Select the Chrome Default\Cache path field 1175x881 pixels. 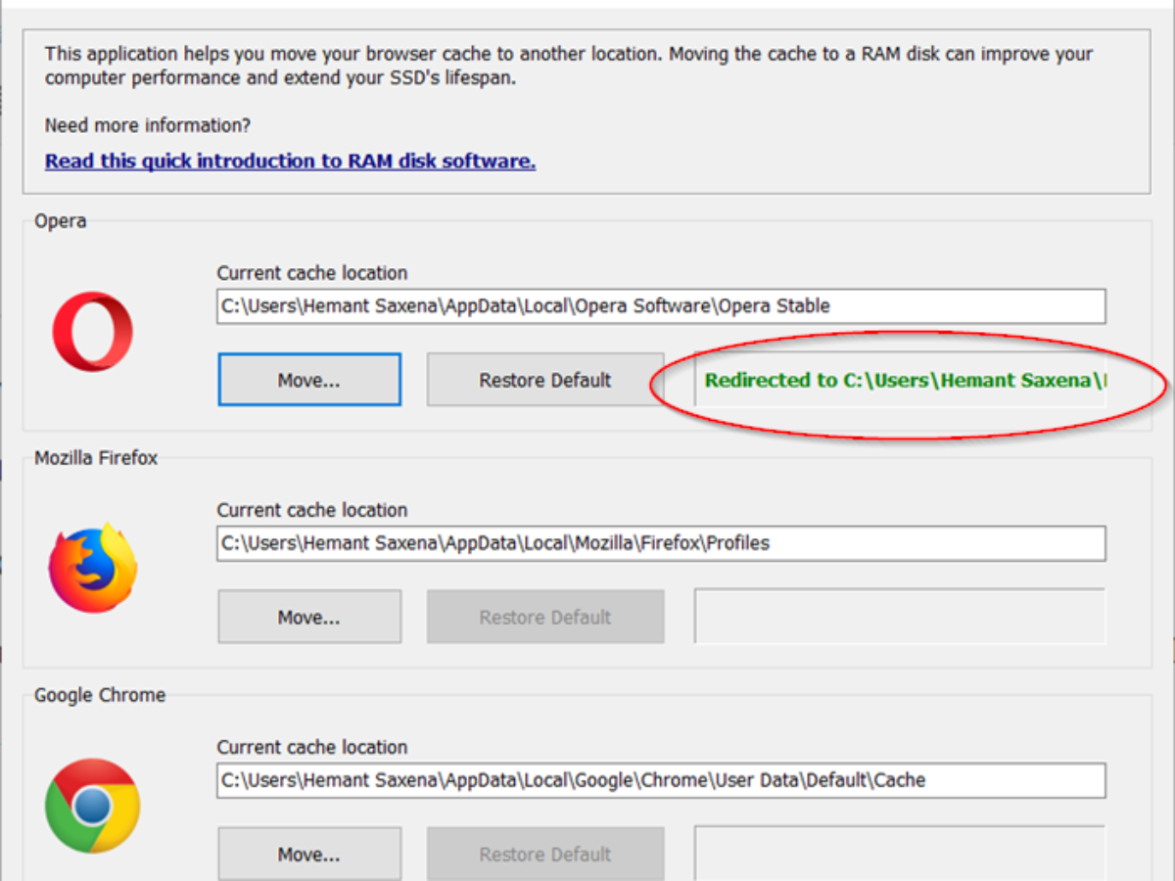click(x=661, y=780)
